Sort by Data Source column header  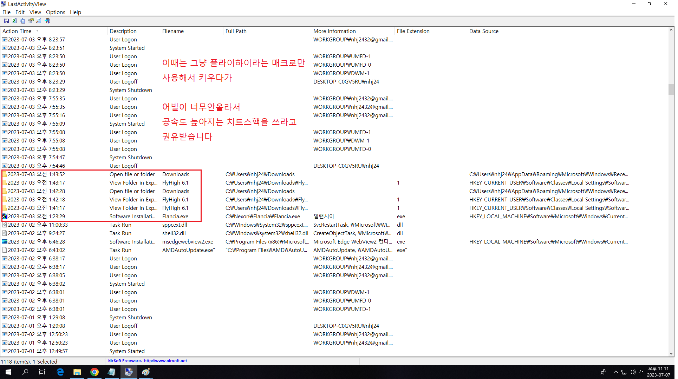(484, 31)
